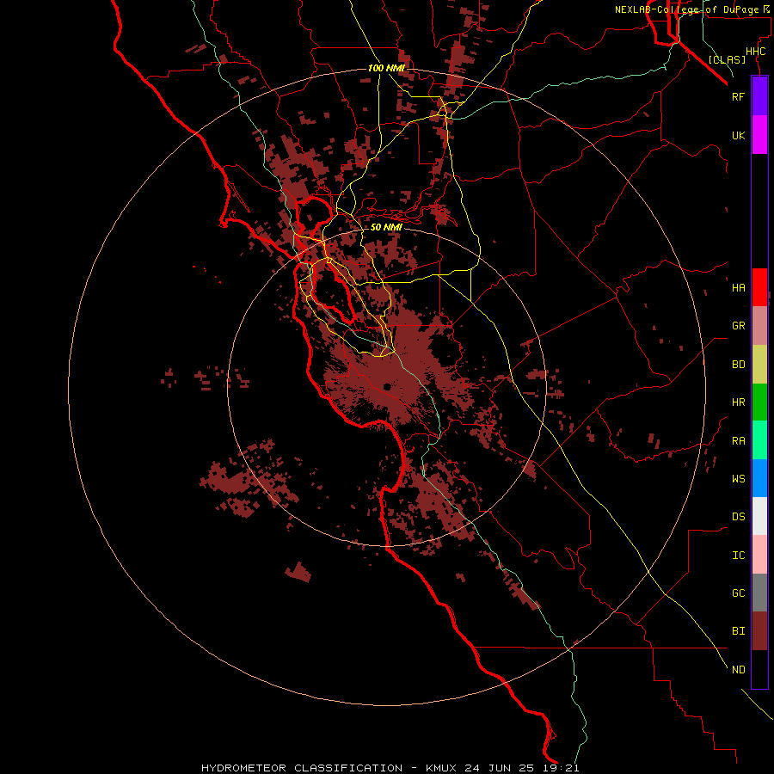Click the DS white legend swatch
The image size is (774, 774).
coord(759,516)
